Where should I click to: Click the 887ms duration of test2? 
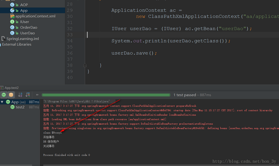pos(34,107)
